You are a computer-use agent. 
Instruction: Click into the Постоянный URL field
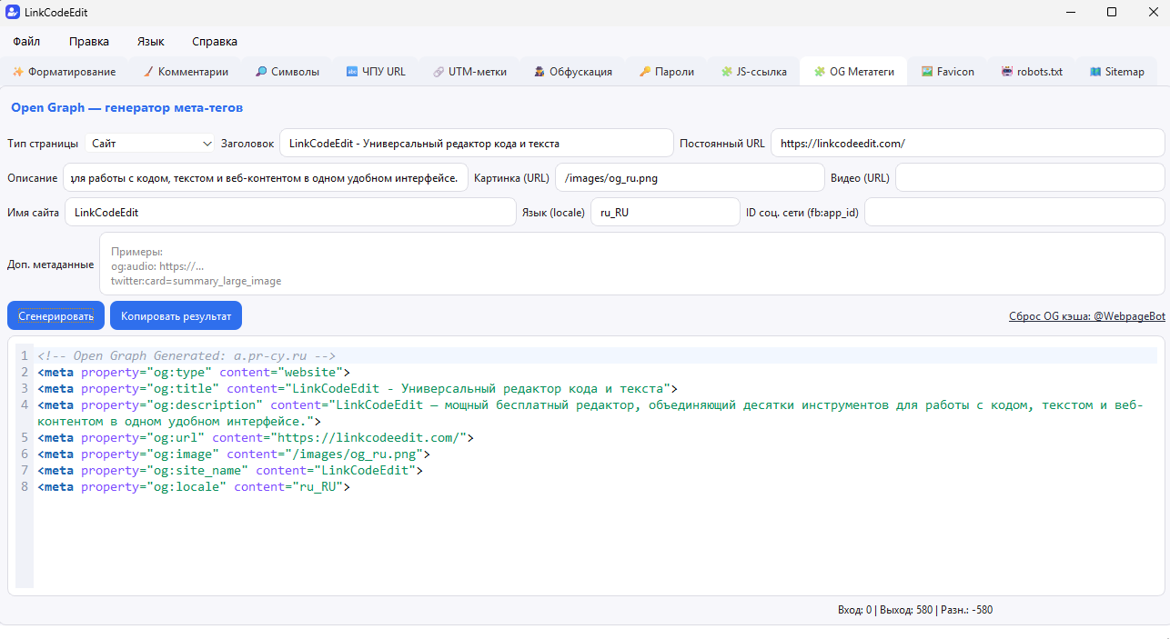pyautogui.click(x=968, y=143)
